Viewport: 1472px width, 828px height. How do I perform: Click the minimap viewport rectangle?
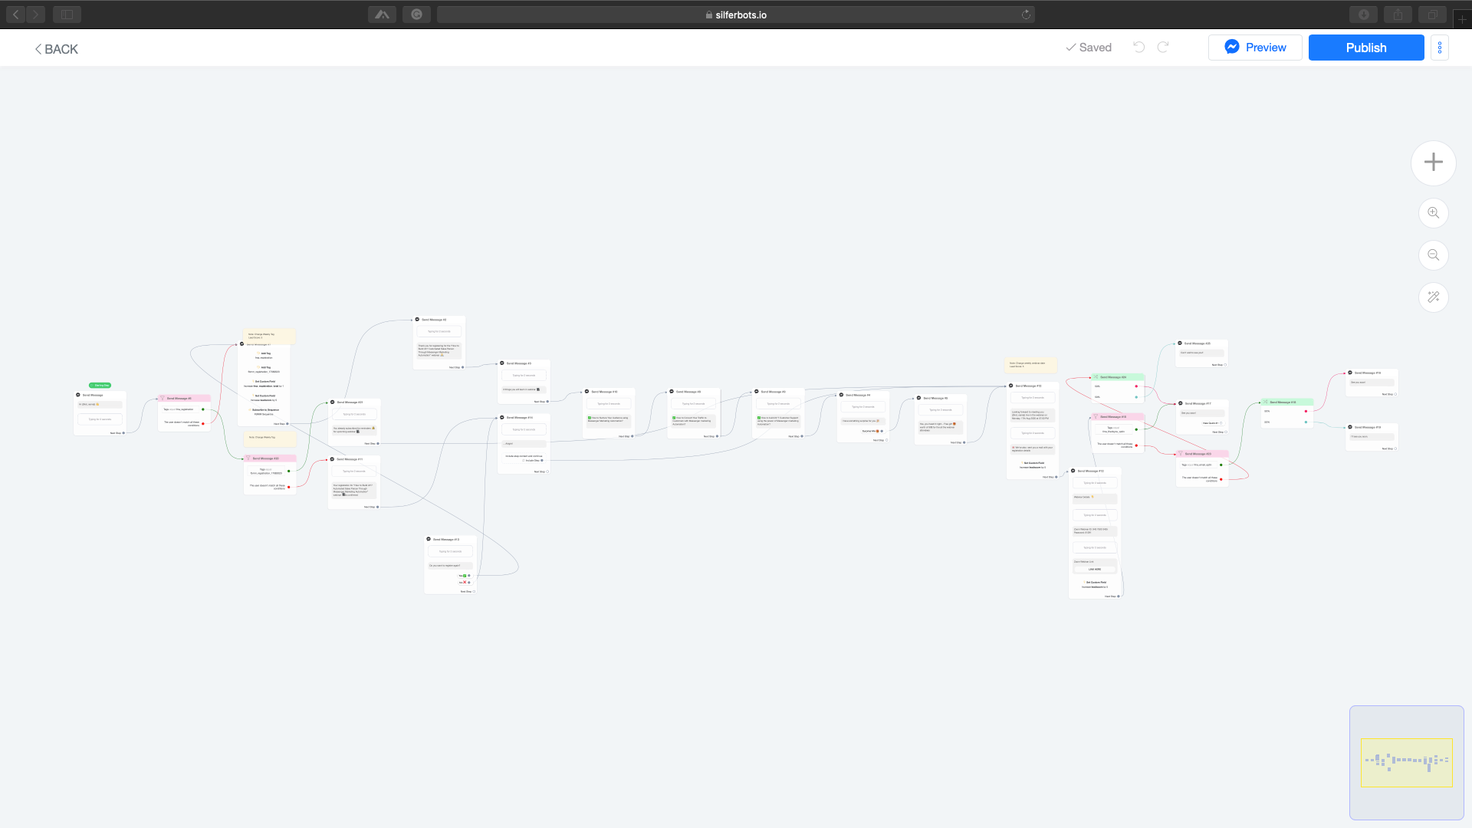[1406, 763]
